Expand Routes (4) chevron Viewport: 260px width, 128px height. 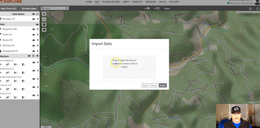click(x=38, y=40)
